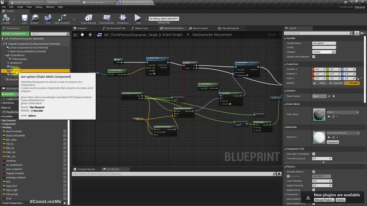
Task: Toggle Enable Gravity checkbox
Action: pyautogui.click(x=314, y=190)
